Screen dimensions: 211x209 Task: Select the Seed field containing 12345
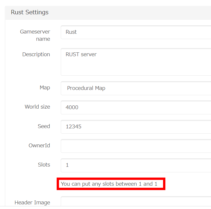pyautogui.click(x=136, y=127)
